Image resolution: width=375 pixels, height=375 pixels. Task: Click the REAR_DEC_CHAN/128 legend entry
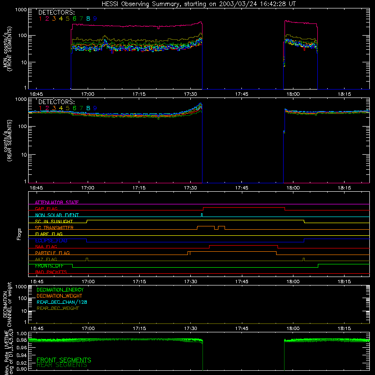[62, 302]
